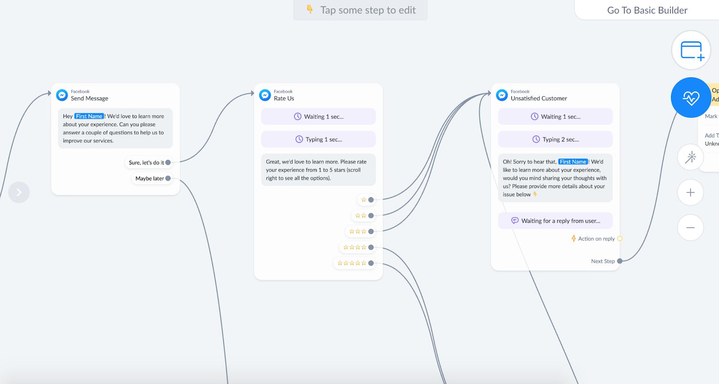The width and height of the screenshot is (719, 384).
Task: Click connector dot next to 'Sure, let's do it'
Action: point(168,163)
